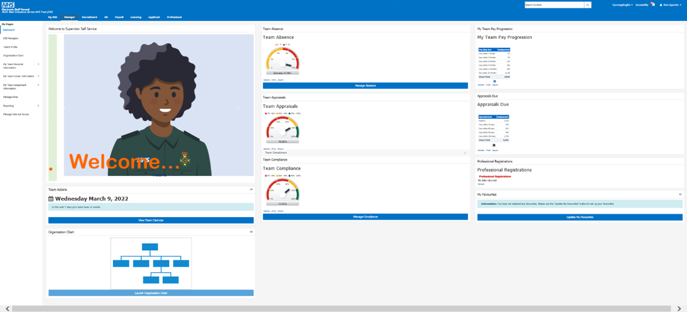687x312 pixels.
Task: Expand My Team Personal Information submenu
Action: coord(38,64)
